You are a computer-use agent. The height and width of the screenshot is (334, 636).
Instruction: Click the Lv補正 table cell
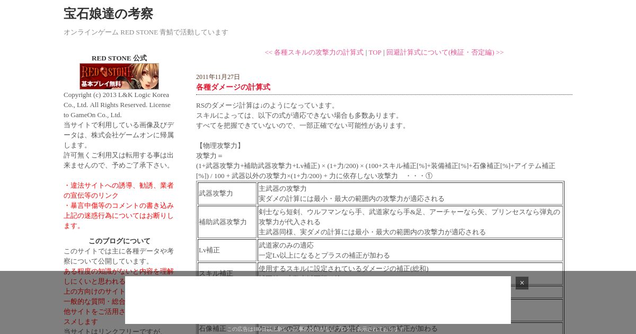pos(227,250)
